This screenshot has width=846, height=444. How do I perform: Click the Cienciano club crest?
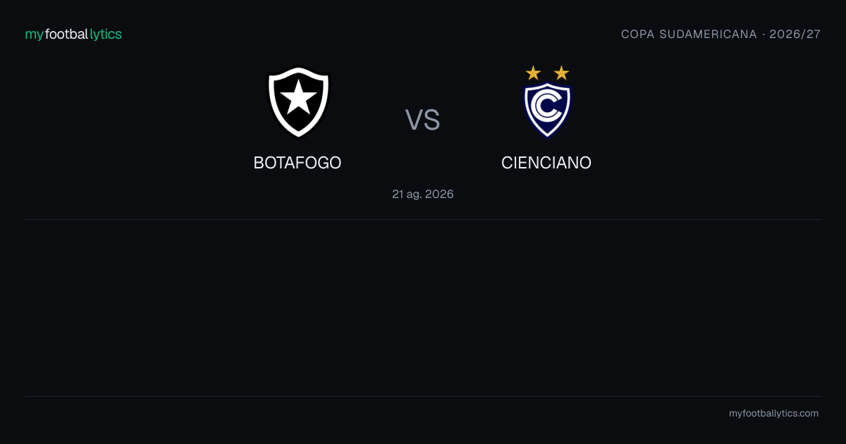coord(548,102)
